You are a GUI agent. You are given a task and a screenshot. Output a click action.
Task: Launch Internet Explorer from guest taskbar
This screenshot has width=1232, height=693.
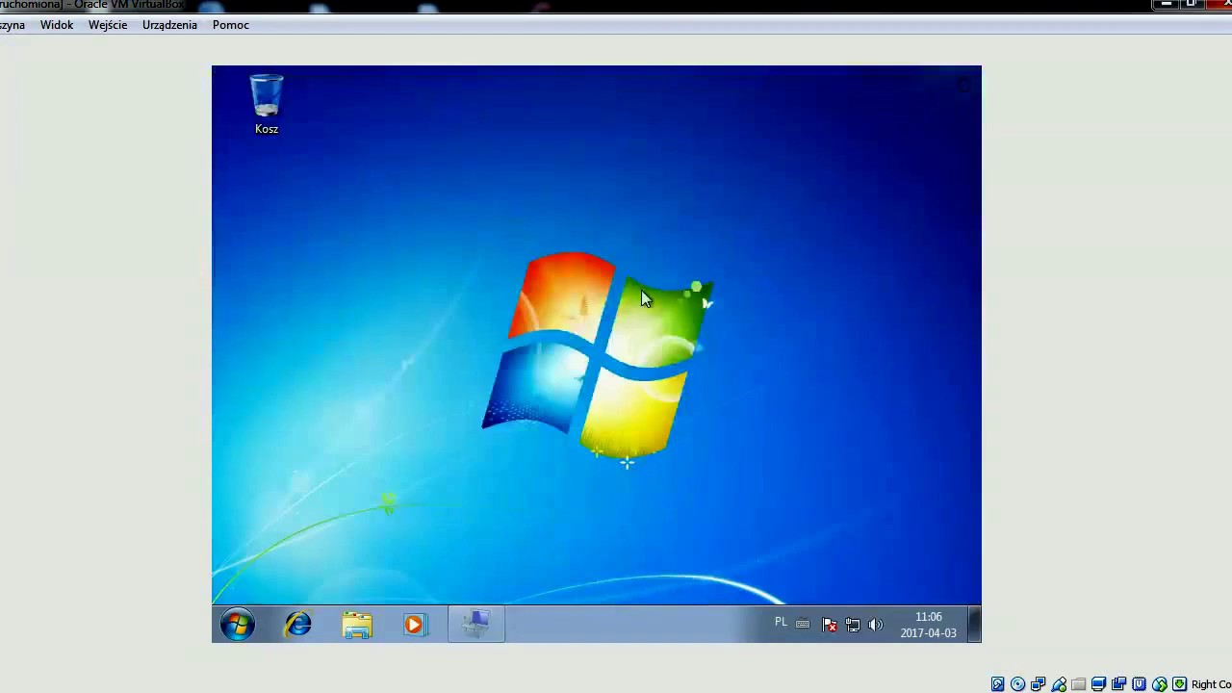297,625
